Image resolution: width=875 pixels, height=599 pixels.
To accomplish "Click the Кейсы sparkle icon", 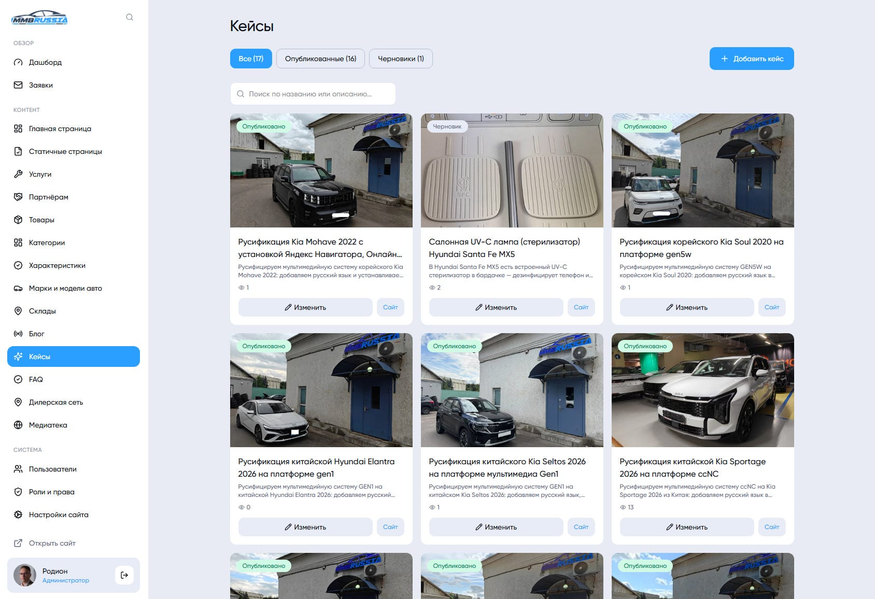I will (x=18, y=356).
